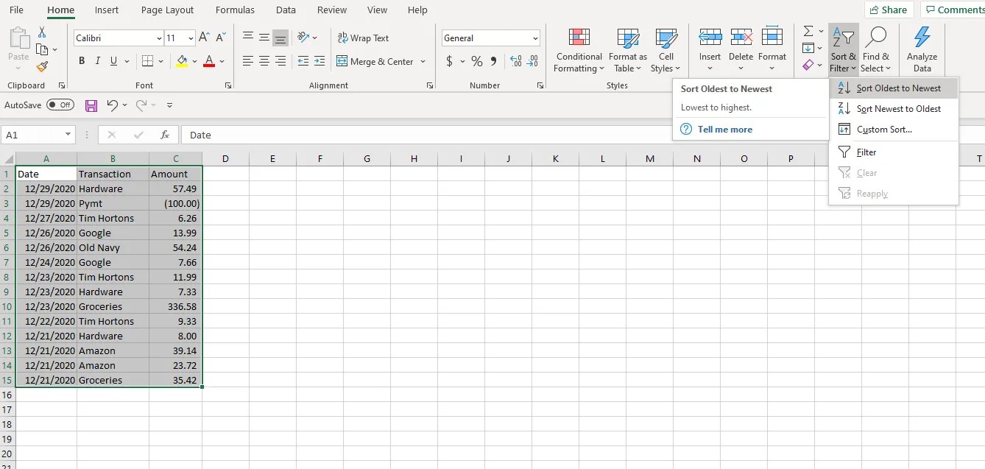The height and width of the screenshot is (469, 985).
Task: Select Sort Newest to Oldest
Action: click(x=898, y=108)
